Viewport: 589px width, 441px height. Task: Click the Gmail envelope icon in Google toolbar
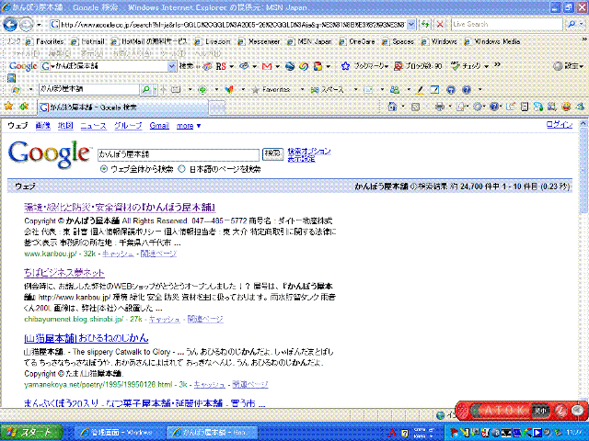tap(267, 66)
